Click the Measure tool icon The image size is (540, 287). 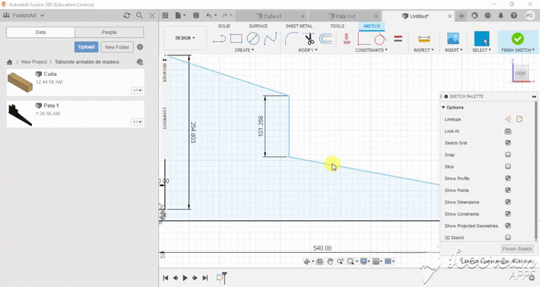pyautogui.click(x=424, y=39)
